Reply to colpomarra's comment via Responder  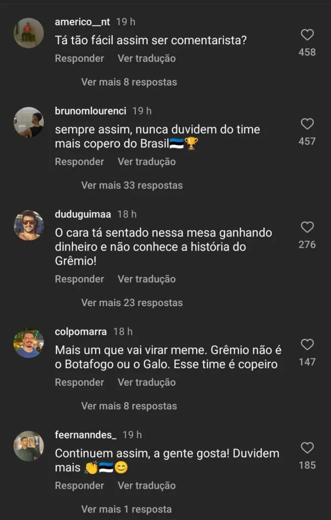point(79,382)
